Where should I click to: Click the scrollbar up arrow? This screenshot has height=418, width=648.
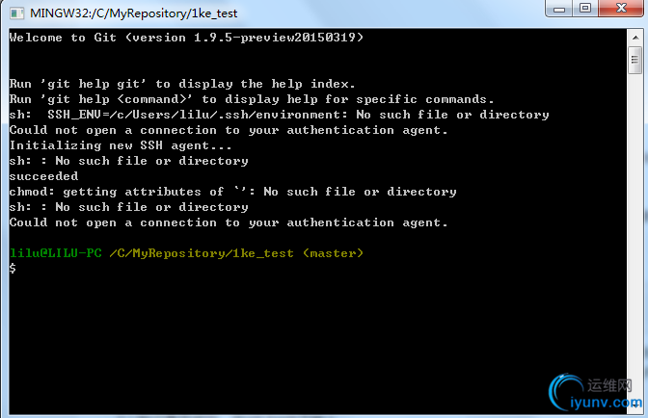point(636,37)
